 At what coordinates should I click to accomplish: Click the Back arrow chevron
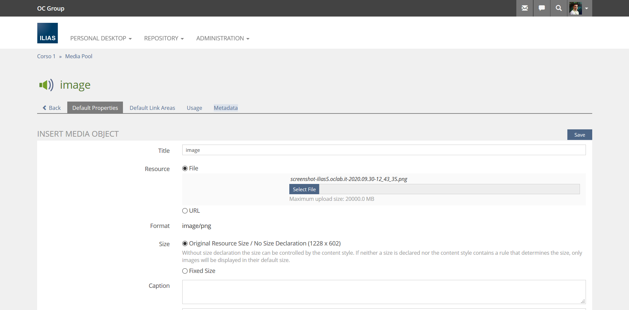[44, 108]
